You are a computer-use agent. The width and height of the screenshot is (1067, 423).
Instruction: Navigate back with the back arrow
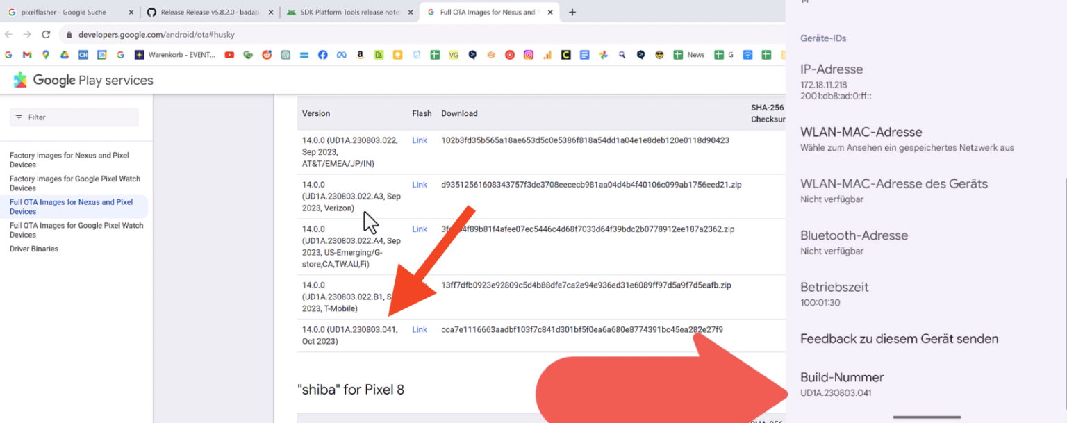pos(8,33)
